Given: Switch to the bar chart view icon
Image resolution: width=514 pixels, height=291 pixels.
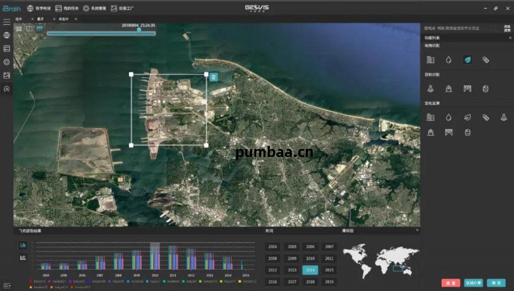Looking at the screenshot, I should tap(23, 245).
